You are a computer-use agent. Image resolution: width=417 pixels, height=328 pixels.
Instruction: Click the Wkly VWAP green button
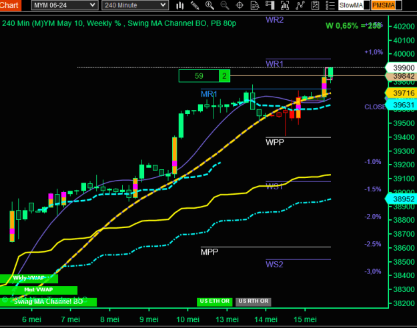click(x=29, y=278)
